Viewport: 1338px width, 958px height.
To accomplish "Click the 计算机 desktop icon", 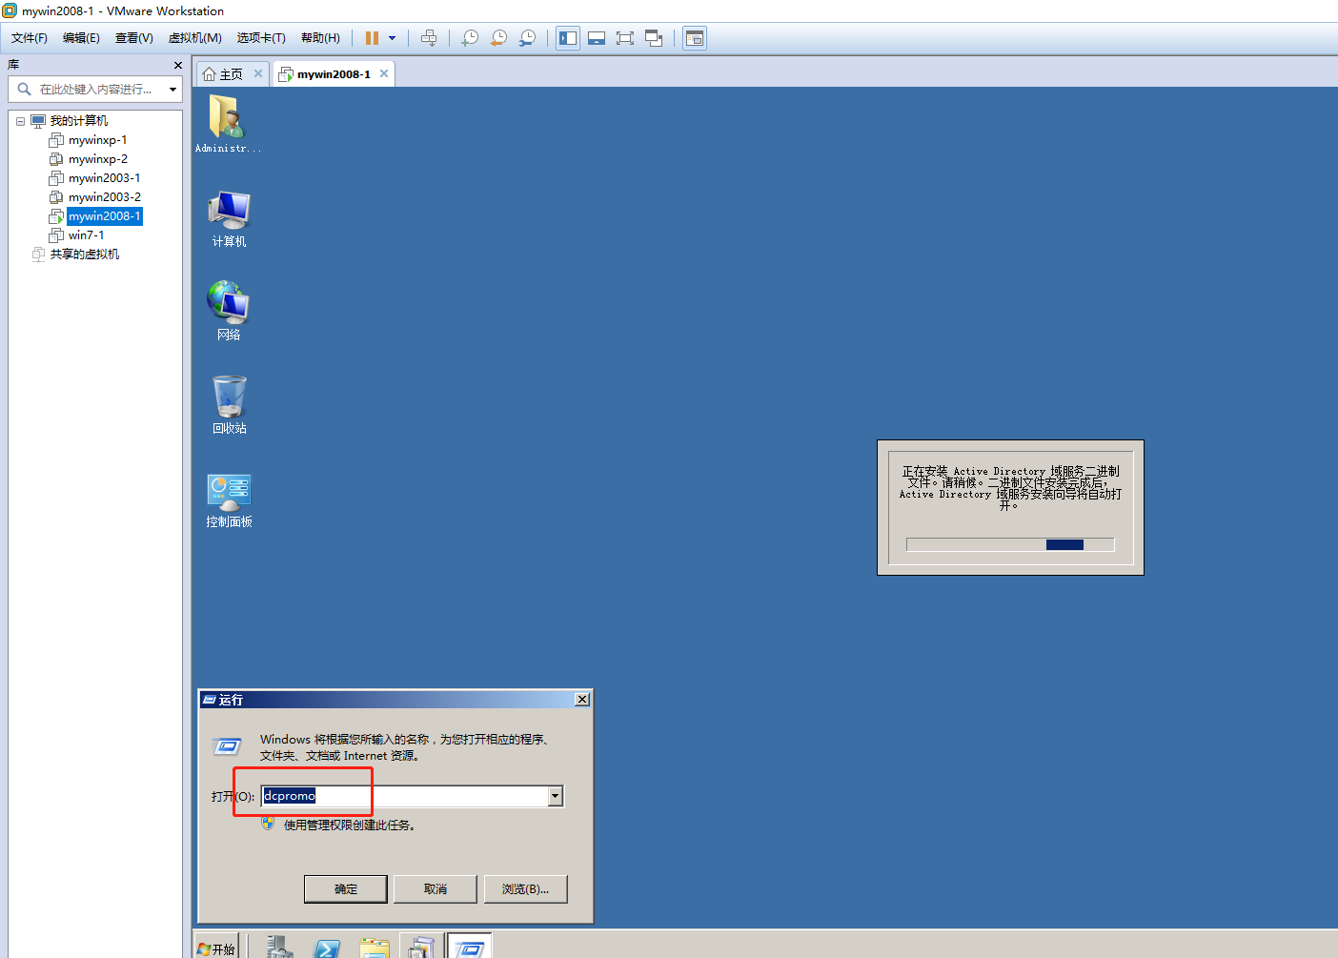I will [229, 219].
